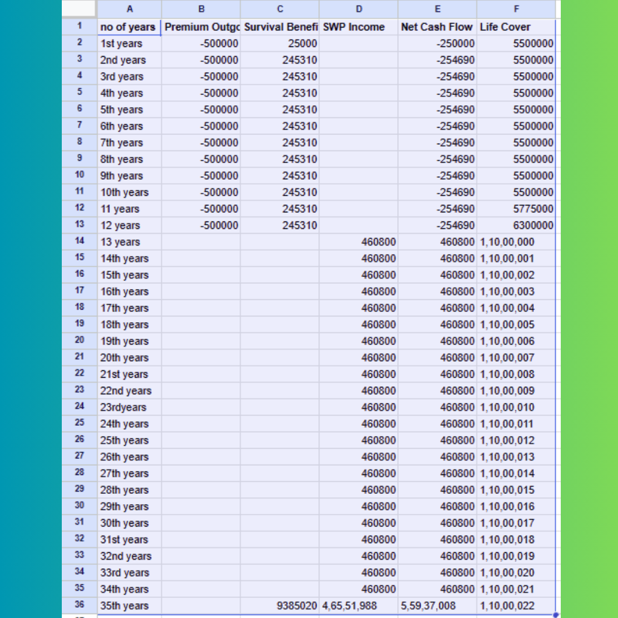Click the 'Life Cover' header cell
The width and height of the screenshot is (618, 618).
coord(516,27)
